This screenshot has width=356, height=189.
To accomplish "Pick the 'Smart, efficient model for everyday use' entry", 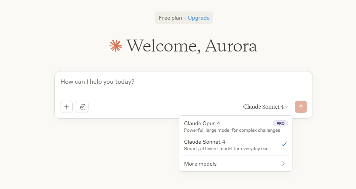I will tap(226, 149).
